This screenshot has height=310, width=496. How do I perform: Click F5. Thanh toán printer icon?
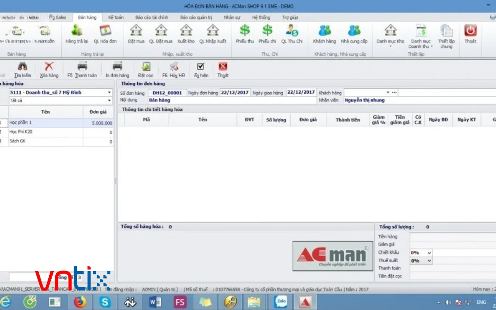click(x=82, y=67)
